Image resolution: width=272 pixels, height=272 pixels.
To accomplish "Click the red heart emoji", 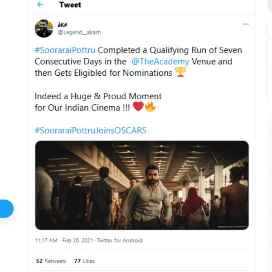I will pos(138,107).
